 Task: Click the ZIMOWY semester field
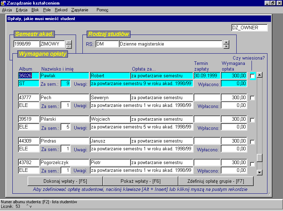(x=52, y=44)
